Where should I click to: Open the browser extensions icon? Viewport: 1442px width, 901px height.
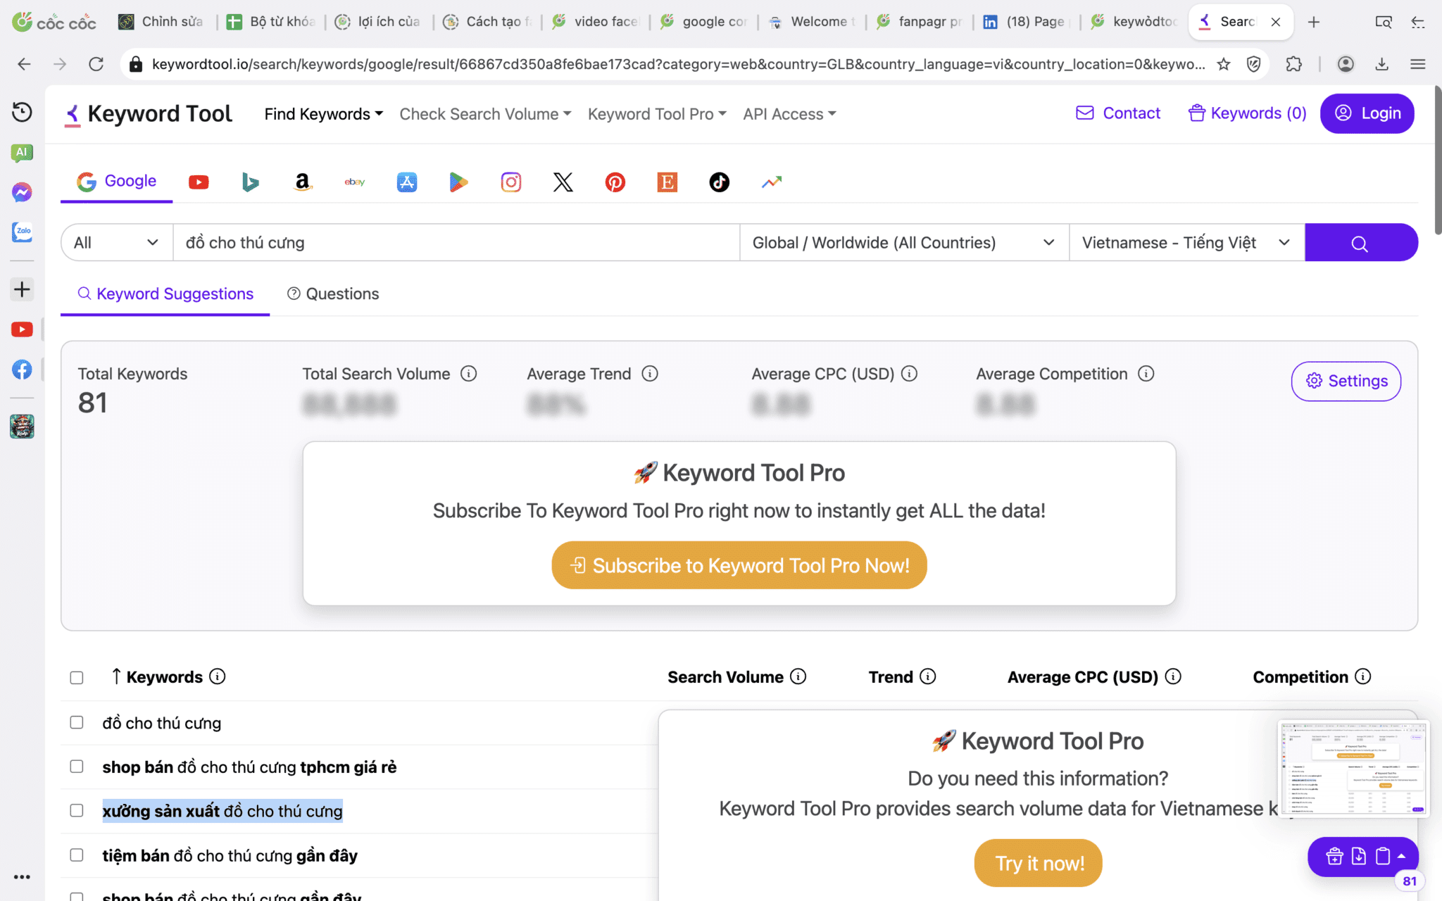[x=1294, y=64]
